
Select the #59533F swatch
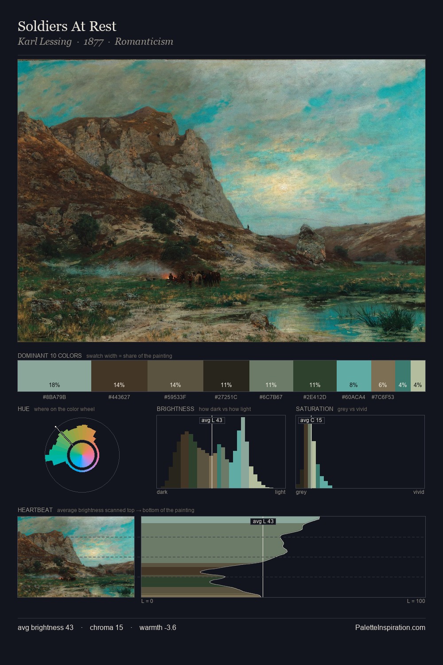point(175,376)
